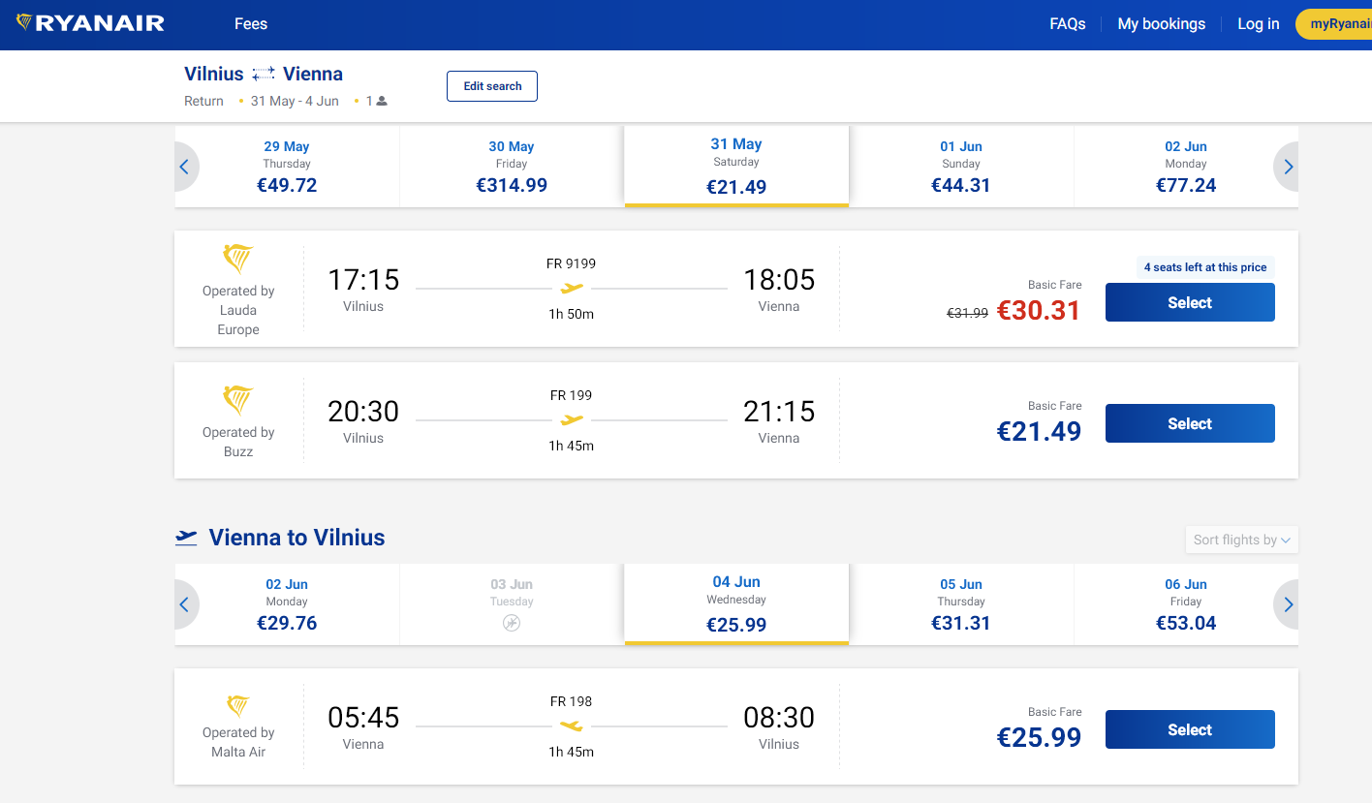Image resolution: width=1372 pixels, height=803 pixels.
Task: Click the 08:30 arrival time
Action: [779, 718]
